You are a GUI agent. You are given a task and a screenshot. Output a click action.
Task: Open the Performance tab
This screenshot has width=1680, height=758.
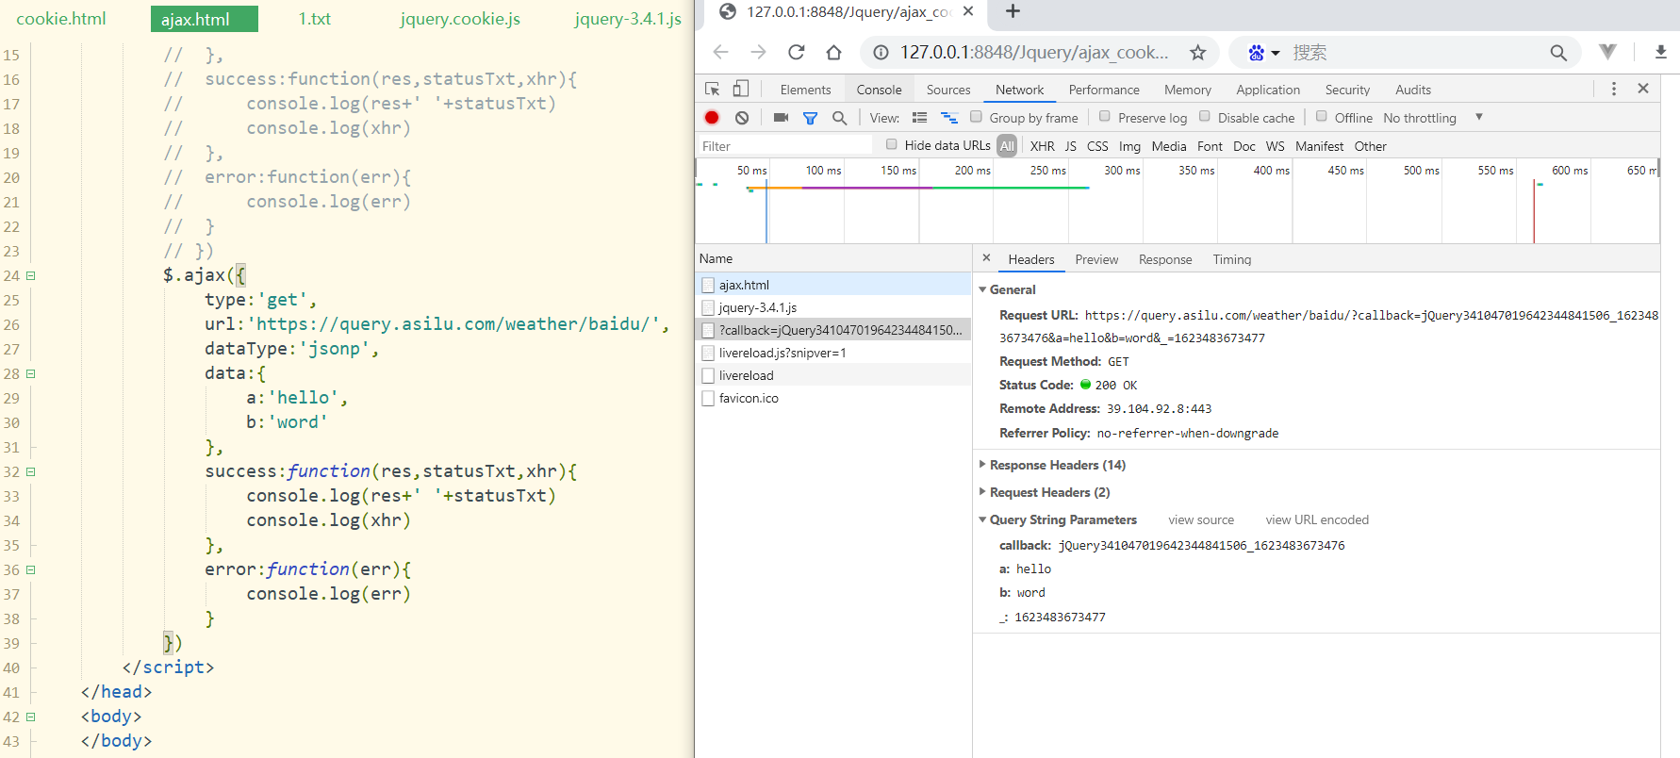[x=1104, y=90]
